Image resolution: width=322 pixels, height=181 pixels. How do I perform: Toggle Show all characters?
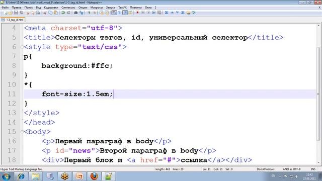(x=119, y=13)
